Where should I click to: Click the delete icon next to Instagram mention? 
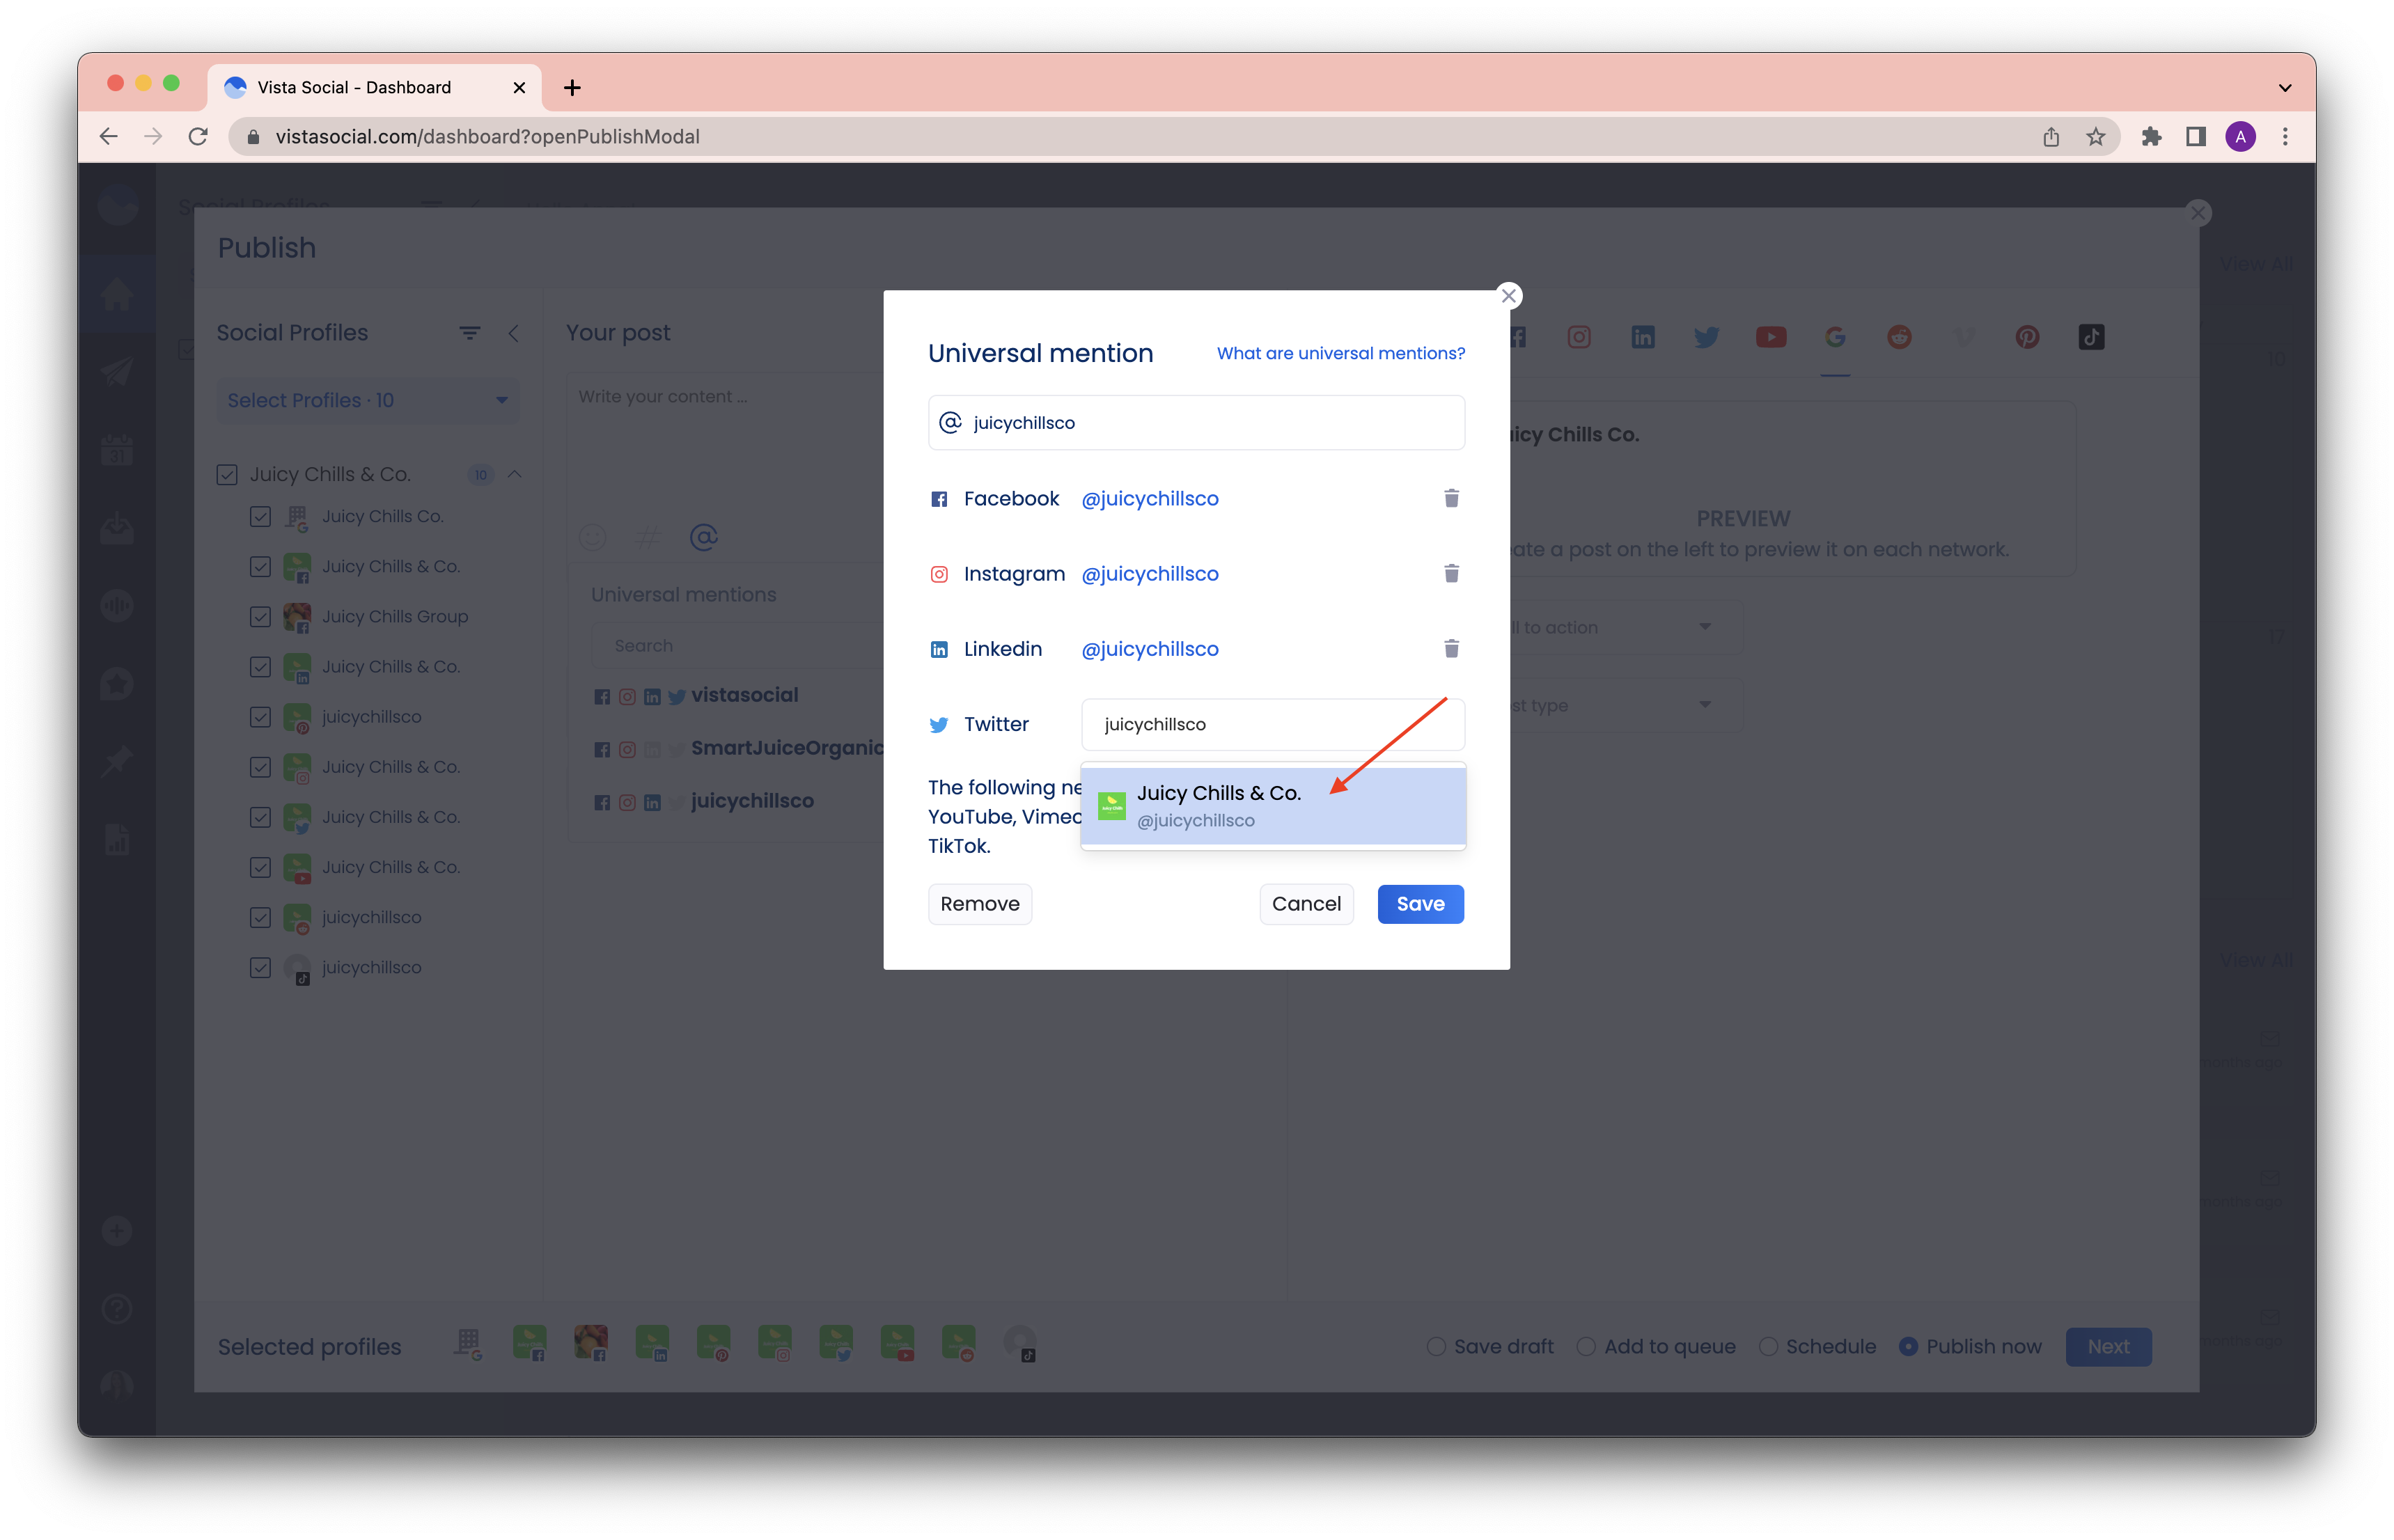pyautogui.click(x=1450, y=572)
